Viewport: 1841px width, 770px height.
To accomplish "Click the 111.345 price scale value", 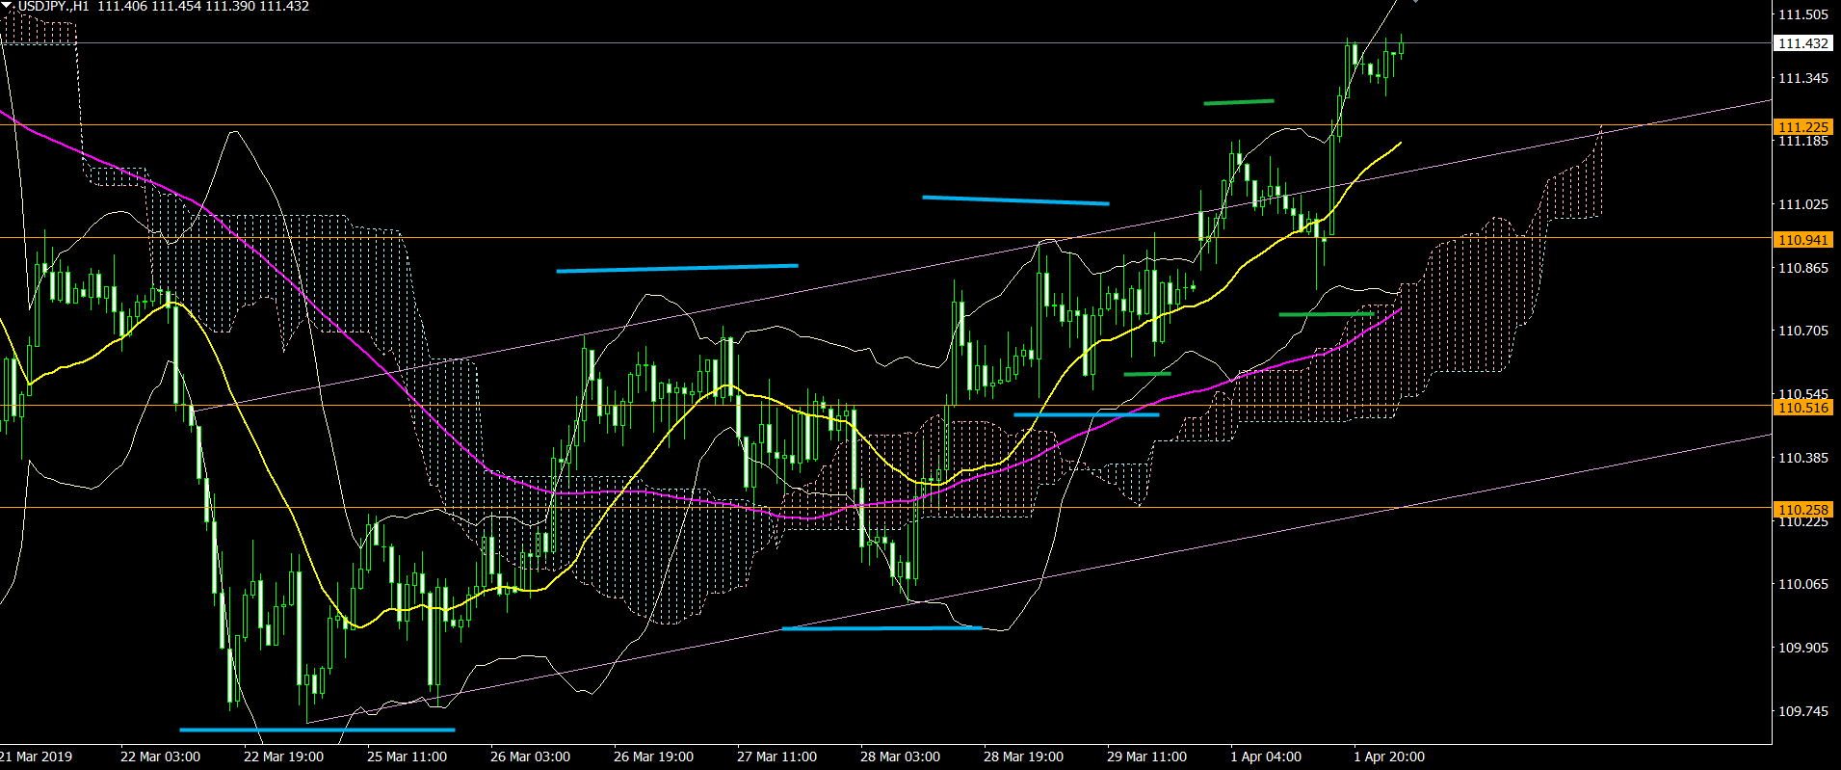I will pyautogui.click(x=1802, y=78).
